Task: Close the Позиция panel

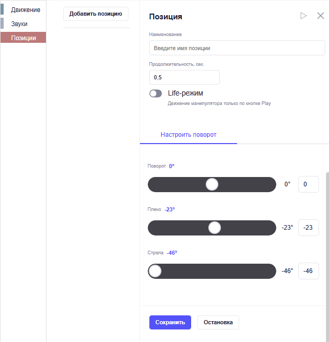Action: point(321,16)
